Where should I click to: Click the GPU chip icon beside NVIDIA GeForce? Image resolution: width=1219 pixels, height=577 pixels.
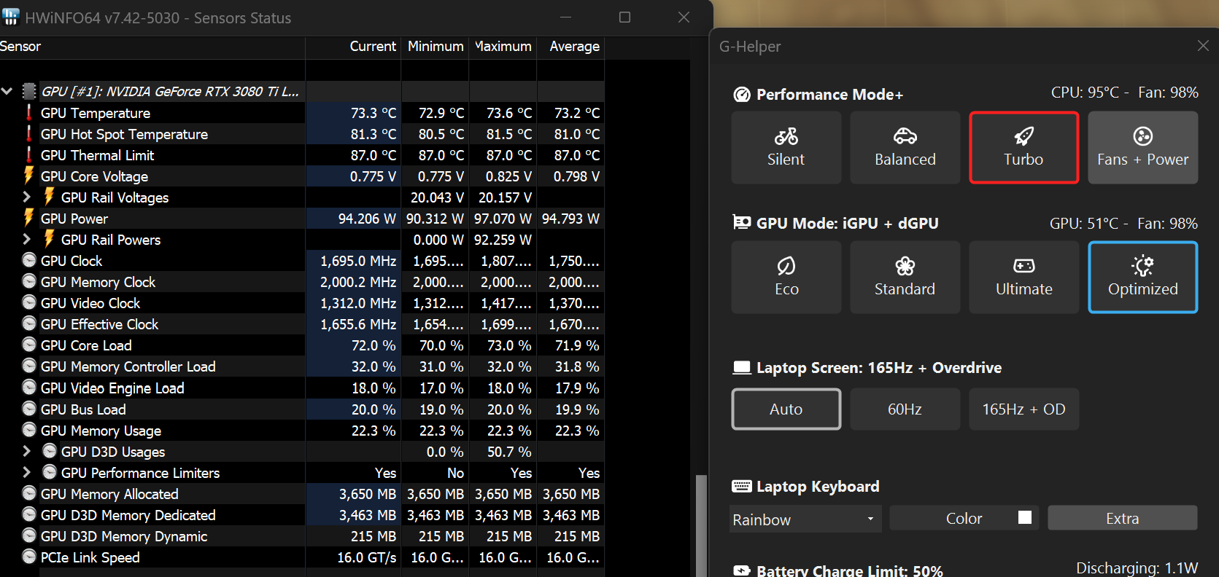click(x=29, y=91)
